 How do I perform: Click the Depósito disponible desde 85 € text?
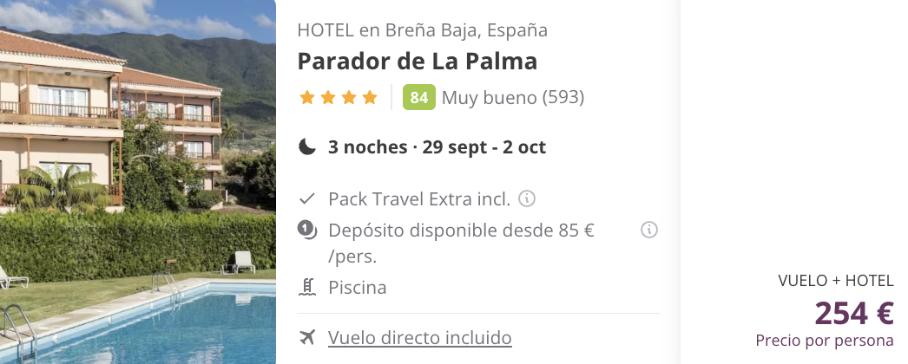(462, 243)
